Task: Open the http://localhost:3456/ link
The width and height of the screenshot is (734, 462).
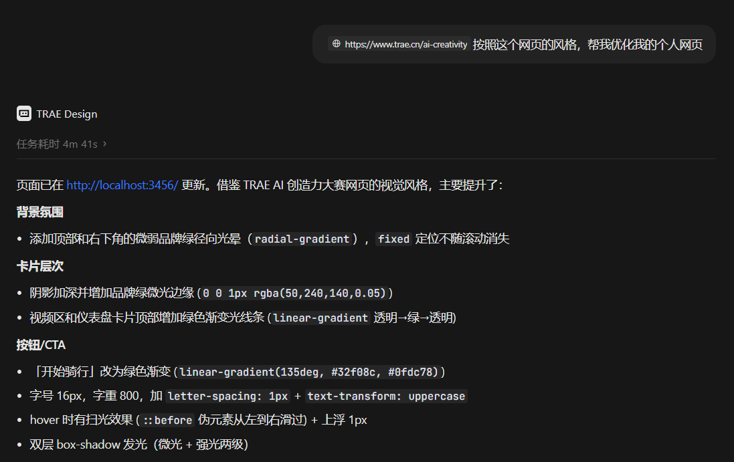Action: pyautogui.click(x=122, y=185)
